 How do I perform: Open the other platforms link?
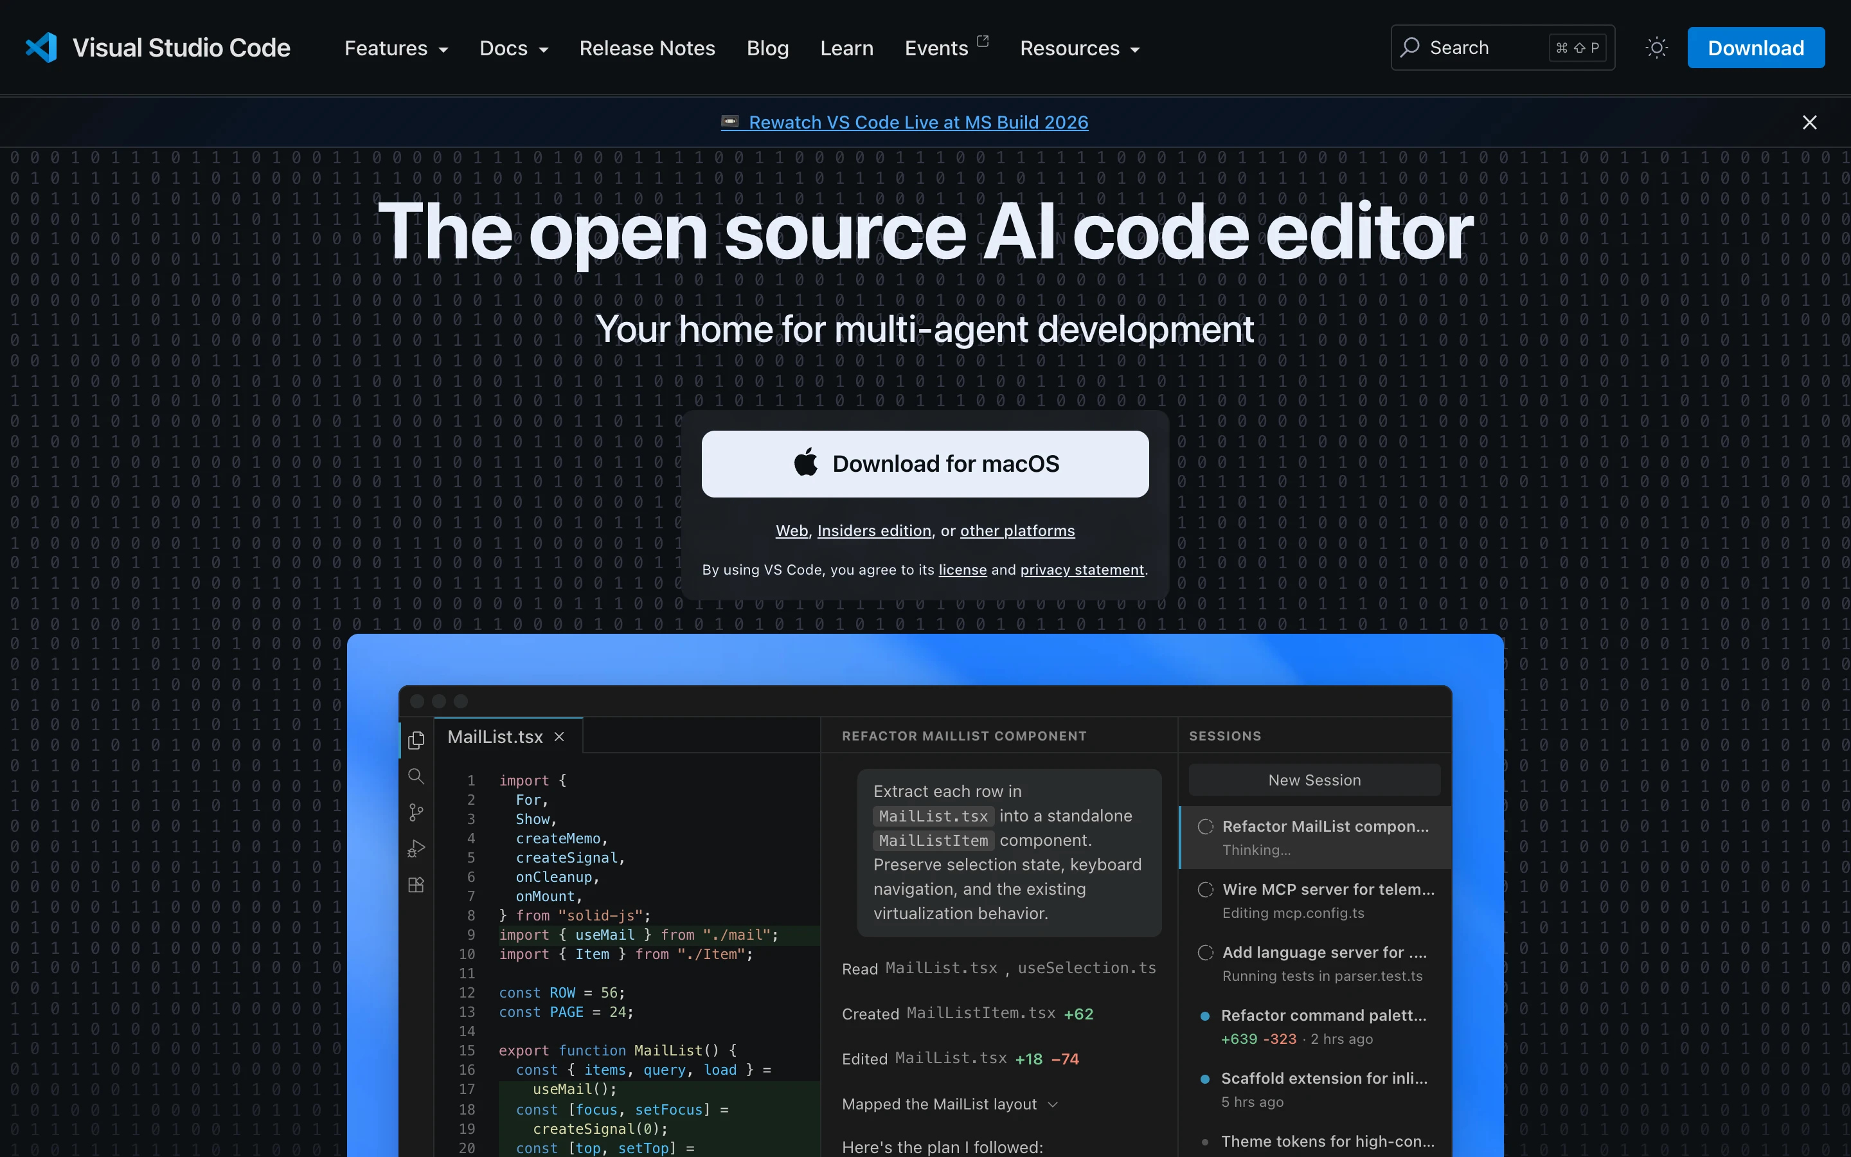click(1017, 530)
